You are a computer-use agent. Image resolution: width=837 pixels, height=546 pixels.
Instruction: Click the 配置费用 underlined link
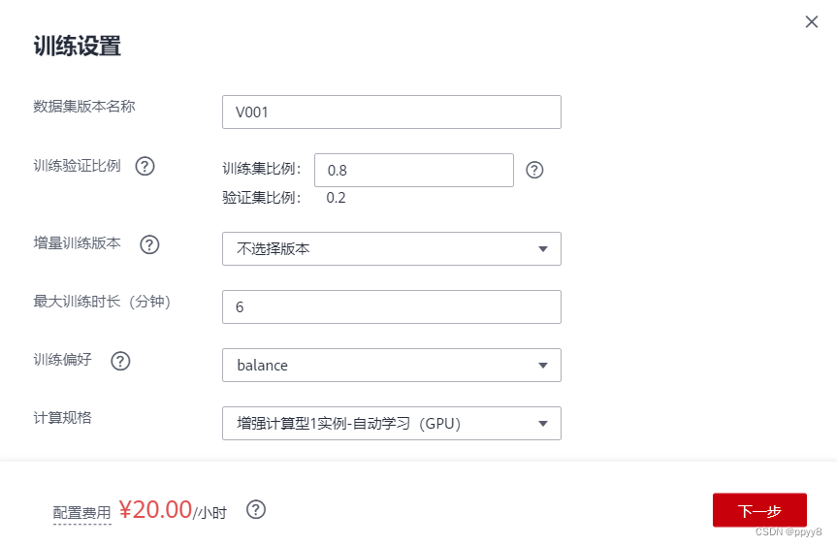click(81, 513)
